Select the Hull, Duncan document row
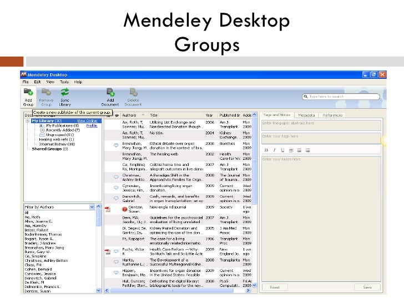Screen dimensions: 404x303 178,283
